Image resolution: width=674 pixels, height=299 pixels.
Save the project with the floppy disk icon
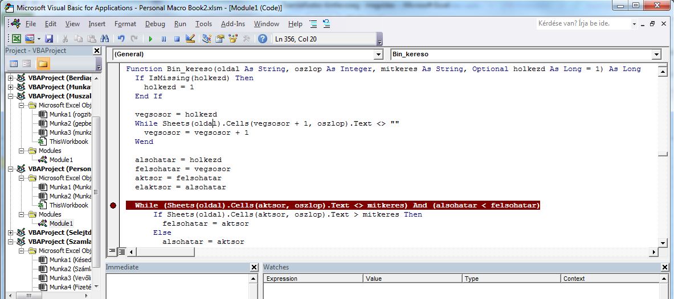pos(49,39)
